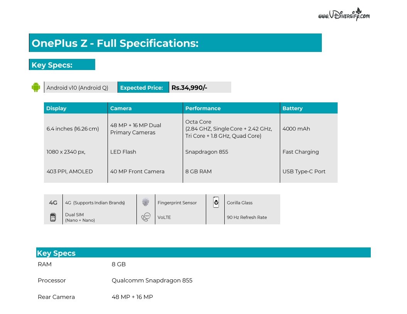The width and height of the screenshot is (407, 314).
Task: Click 48 MP + 16 MP Dual Primary Cameras
Action: tap(136, 129)
